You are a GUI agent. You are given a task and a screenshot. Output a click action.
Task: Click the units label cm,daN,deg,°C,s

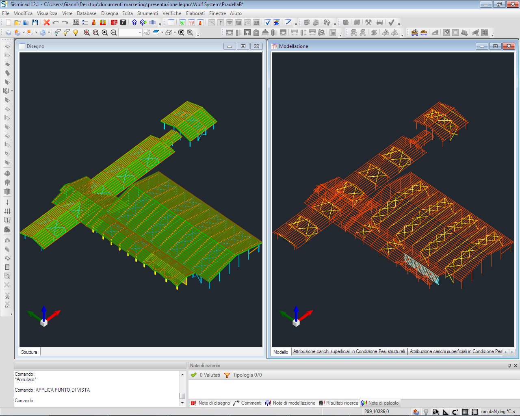click(x=498, y=412)
